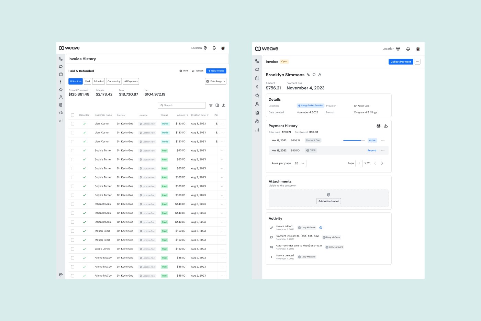The width and height of the screenshot is (481, 321).
Task: Click the Print button in Invoice History
Action: pyautogui.click(x=184, y=71)
